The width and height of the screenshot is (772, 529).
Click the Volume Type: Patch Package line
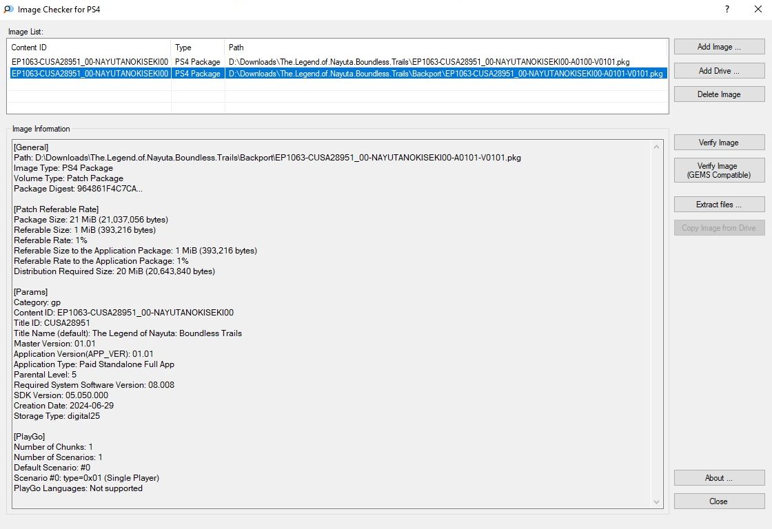pyautogui.click(x=68, y=178)
